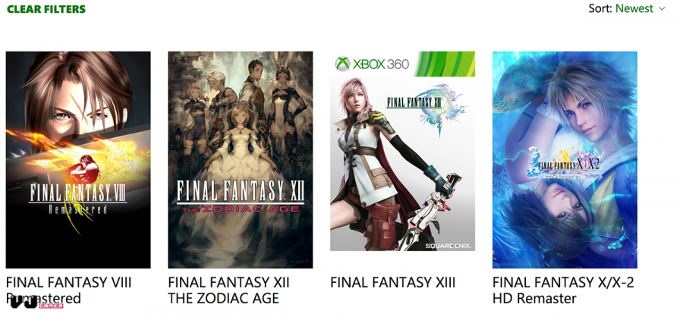This screenshot has height=317, width=683.
Task: Open the Sort: Newest dropdown
Action: [x=627, y=8]
